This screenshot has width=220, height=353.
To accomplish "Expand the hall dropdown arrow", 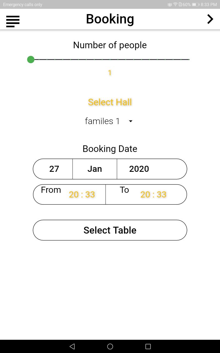I will click(x=131, y=121).
